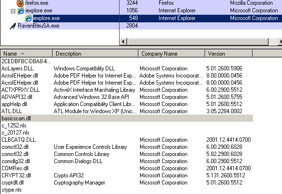This screenshot has width=282, height=194.
Task: Select RavenBleuSA.exe process name
Action: (x=39, y=26)
